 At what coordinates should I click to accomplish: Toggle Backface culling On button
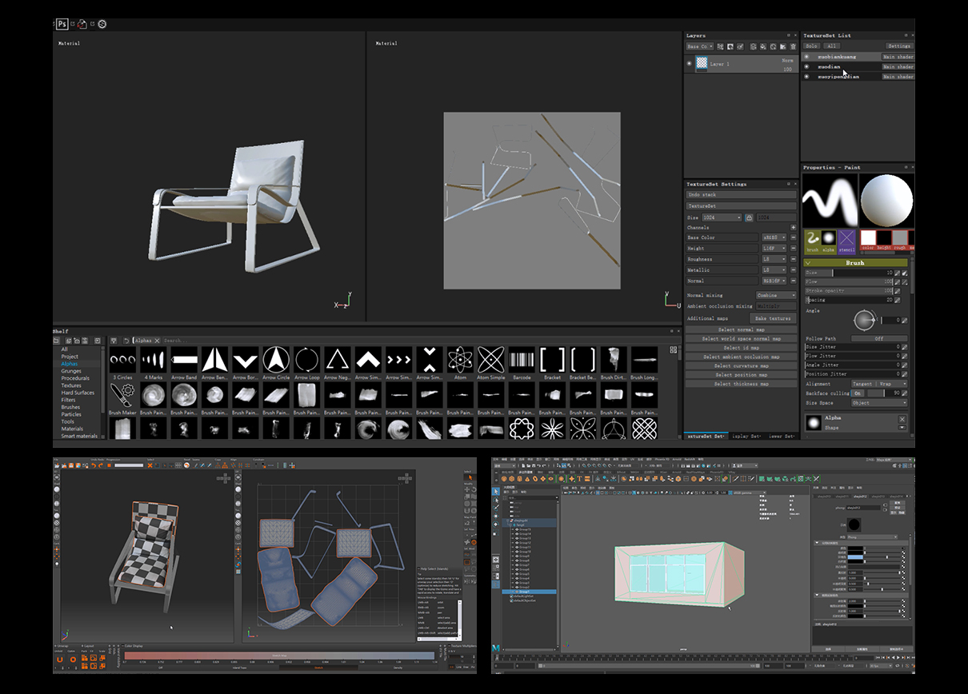click(x=858, y=393)
